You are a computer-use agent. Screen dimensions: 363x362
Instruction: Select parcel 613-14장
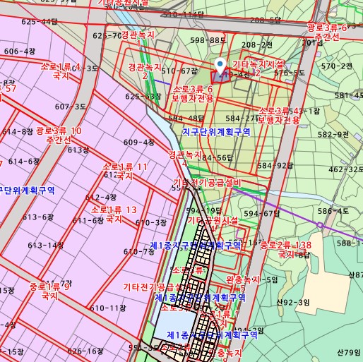pyautogui.click(x=46, y=246)
